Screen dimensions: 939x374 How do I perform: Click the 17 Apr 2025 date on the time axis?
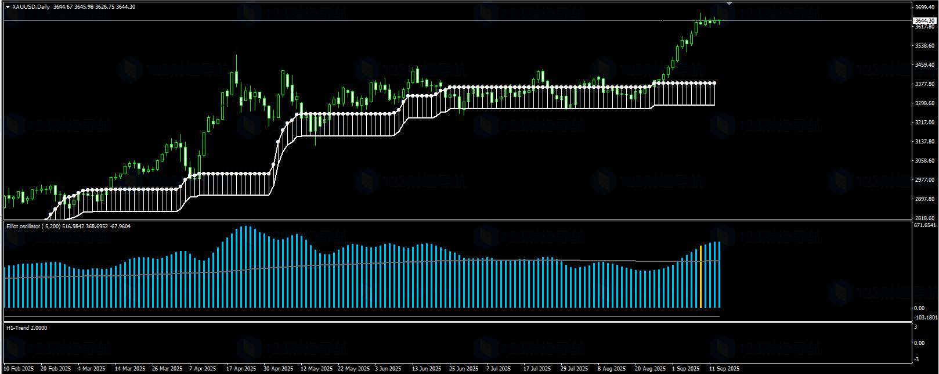tap(241, 369)
